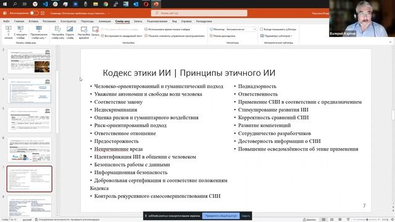Select slide 7 thumbnail
395x222 pixels.
[x=30, y=179]
